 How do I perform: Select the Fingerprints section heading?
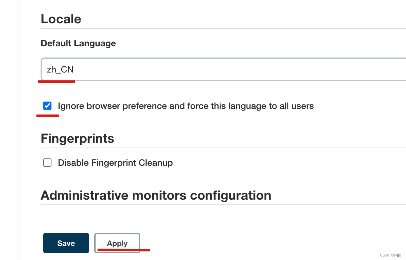[77, 139]
